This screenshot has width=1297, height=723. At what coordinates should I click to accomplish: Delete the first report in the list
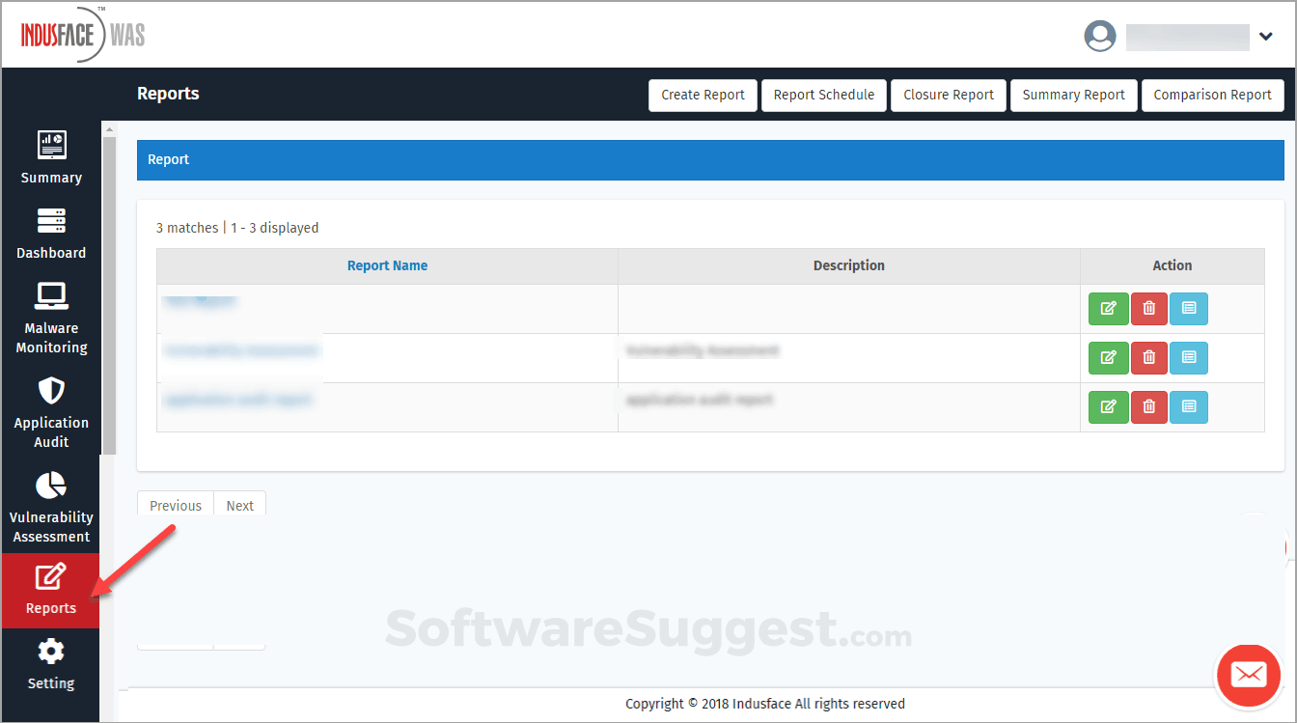coord(1148,309)
